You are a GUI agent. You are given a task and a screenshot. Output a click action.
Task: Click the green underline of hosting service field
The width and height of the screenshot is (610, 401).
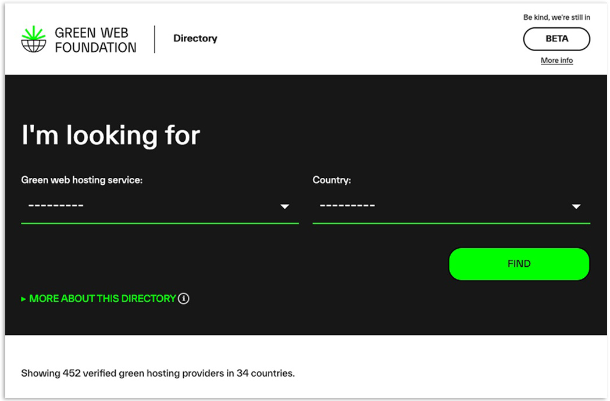coord(160,223)
